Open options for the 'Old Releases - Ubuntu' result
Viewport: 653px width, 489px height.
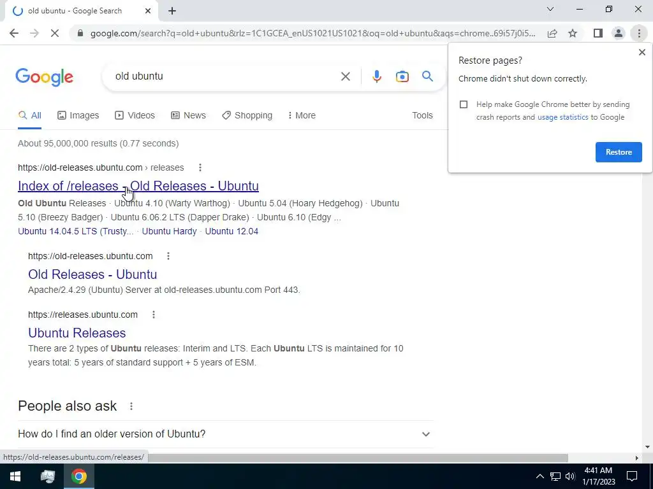168,256
